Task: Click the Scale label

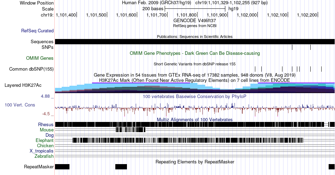Action: point(48,9)
